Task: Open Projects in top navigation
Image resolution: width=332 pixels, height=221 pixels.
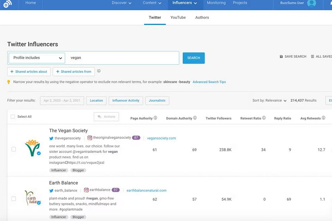Action: click(x=240, y=3)
